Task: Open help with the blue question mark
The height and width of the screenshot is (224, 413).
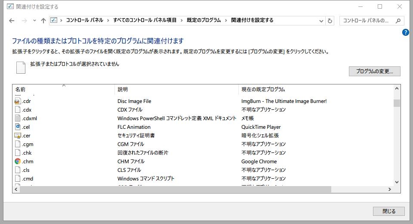Action: click(x=405, y=32)
